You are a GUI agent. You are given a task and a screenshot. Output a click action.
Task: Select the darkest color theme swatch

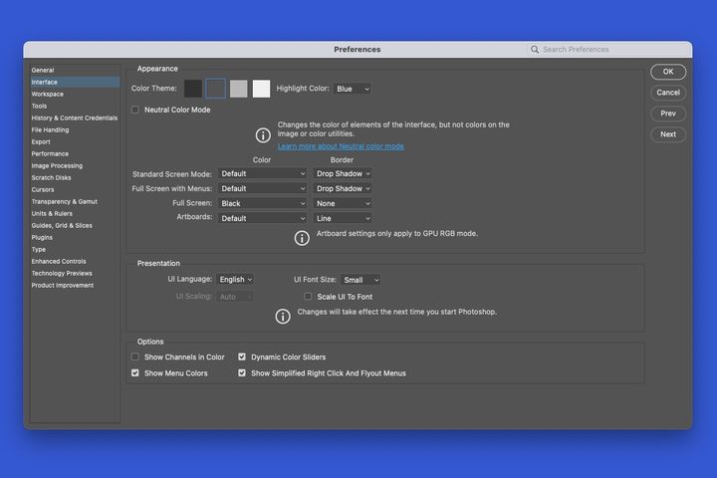tap(193, 89)
